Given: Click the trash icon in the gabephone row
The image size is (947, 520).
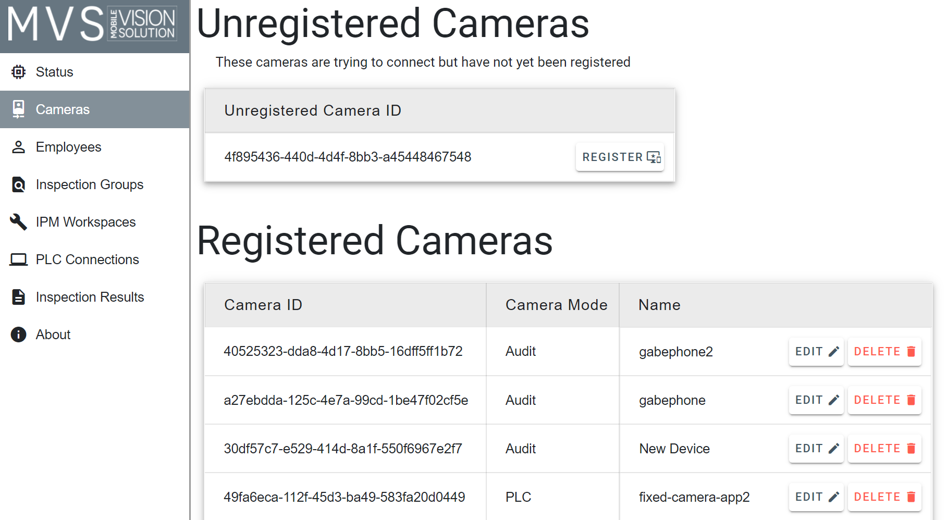Looking at the screenshot, I should tap(911, 400).
